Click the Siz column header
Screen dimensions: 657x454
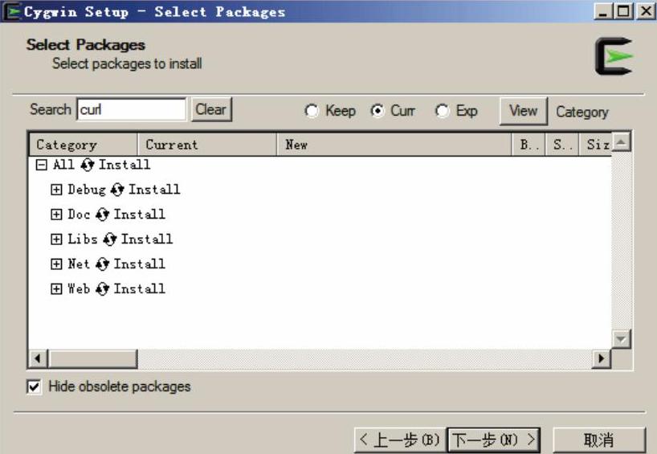(595, 145)
